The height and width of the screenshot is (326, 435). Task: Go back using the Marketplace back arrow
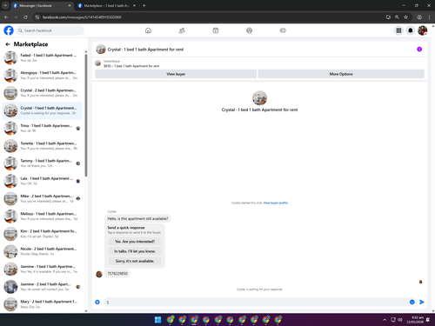(x=8, y=44)
